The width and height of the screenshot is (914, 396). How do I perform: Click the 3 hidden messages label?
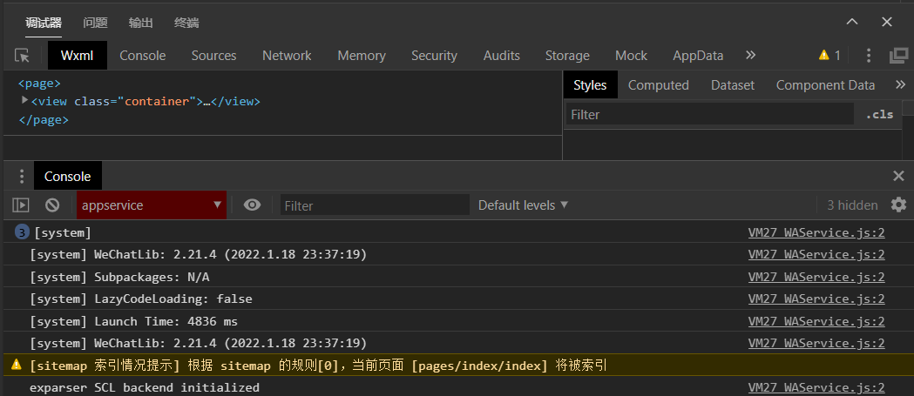tap(852, 205)
